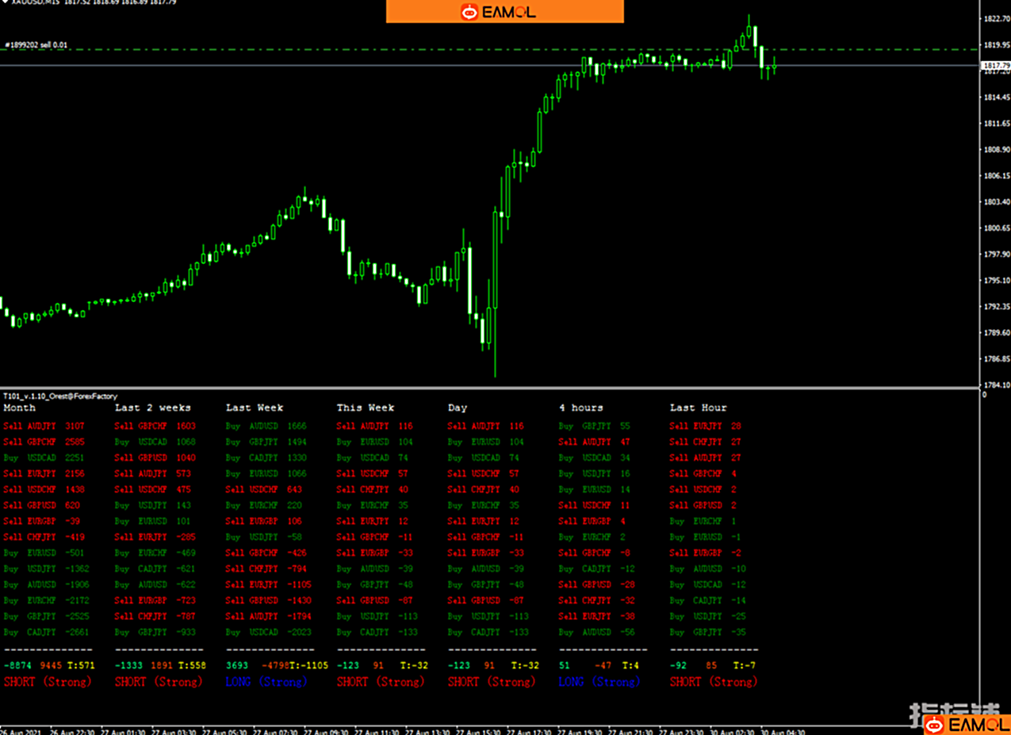The height and width of the screenshot is (735, 1011).
Task: Click 'Buy USDCAD 2251' in Month column
Action: 44,457
